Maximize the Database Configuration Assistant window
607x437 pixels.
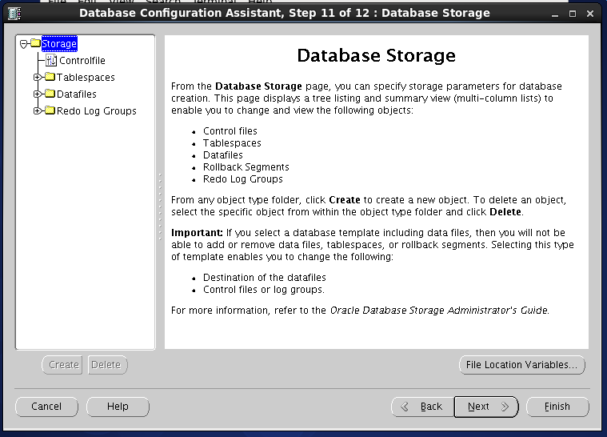pos(572,14)
